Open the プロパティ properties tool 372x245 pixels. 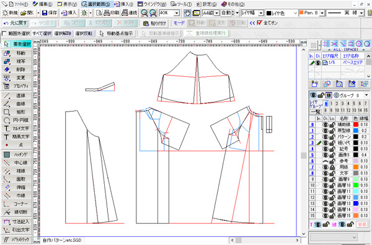tap(17, 86)
